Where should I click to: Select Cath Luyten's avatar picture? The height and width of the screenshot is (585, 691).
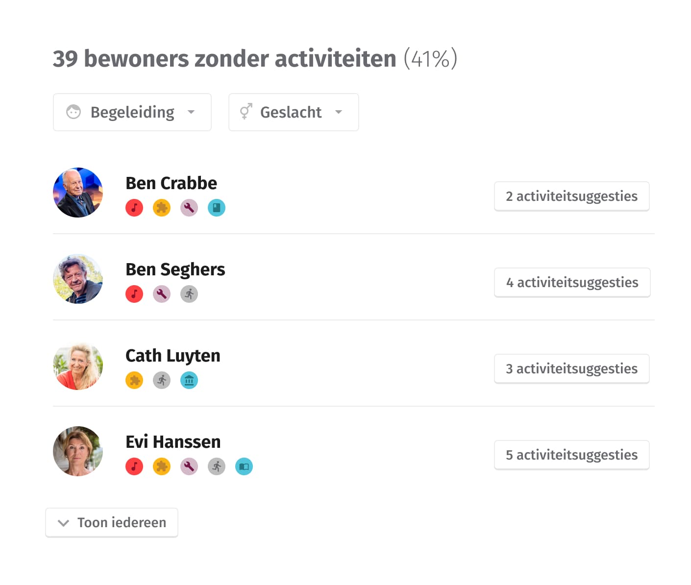point(78,365)
